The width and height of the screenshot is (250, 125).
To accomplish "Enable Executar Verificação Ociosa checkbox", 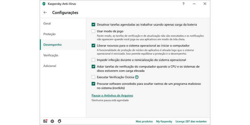I will point(93,77).
